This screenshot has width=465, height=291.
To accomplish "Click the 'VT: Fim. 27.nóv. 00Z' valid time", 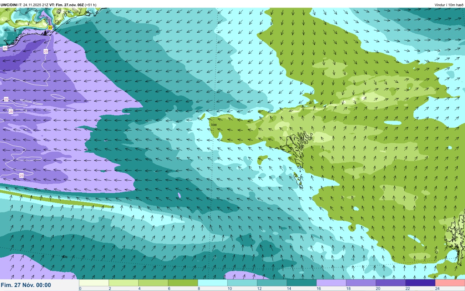I will [x=66, y=5].
